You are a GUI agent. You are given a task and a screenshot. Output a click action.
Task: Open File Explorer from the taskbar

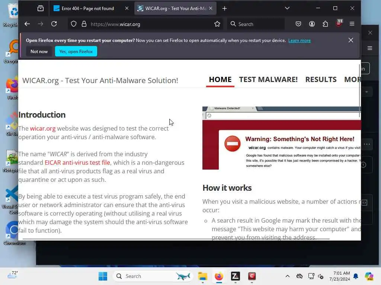tap(202, 276)
